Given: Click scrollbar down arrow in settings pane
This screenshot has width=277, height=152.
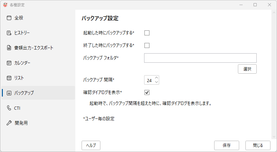Looking at the screenshot, I should point(274,137).
